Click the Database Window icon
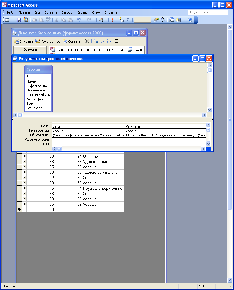Screen dimensions: 234x290 (172, 20)
